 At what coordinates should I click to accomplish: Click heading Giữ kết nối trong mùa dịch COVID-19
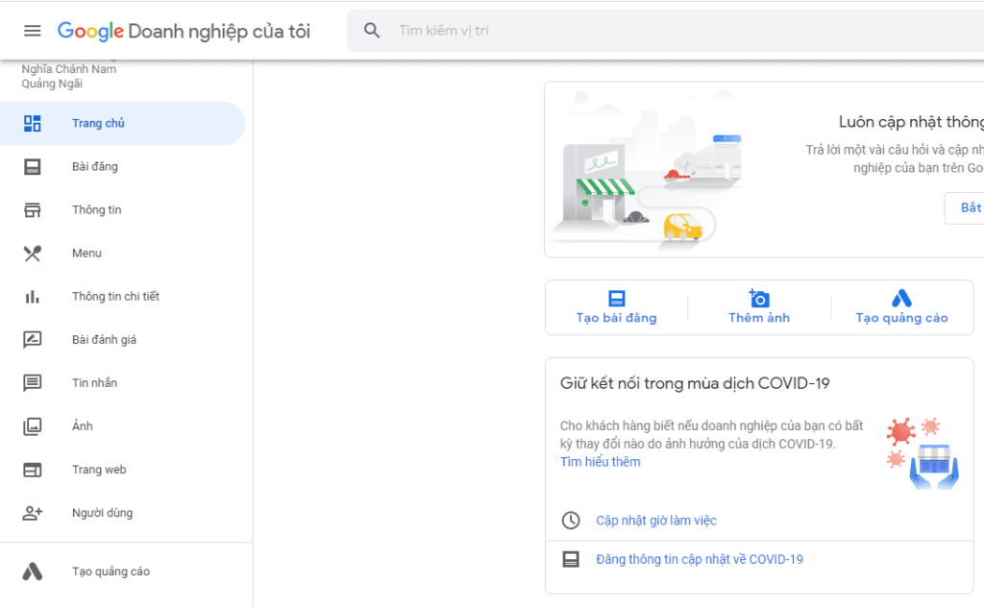[x=695, y=383]
